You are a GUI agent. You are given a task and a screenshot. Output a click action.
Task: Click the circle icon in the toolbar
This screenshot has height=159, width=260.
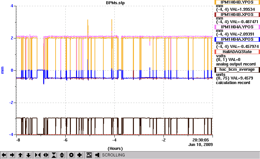[x=71, y=155]
